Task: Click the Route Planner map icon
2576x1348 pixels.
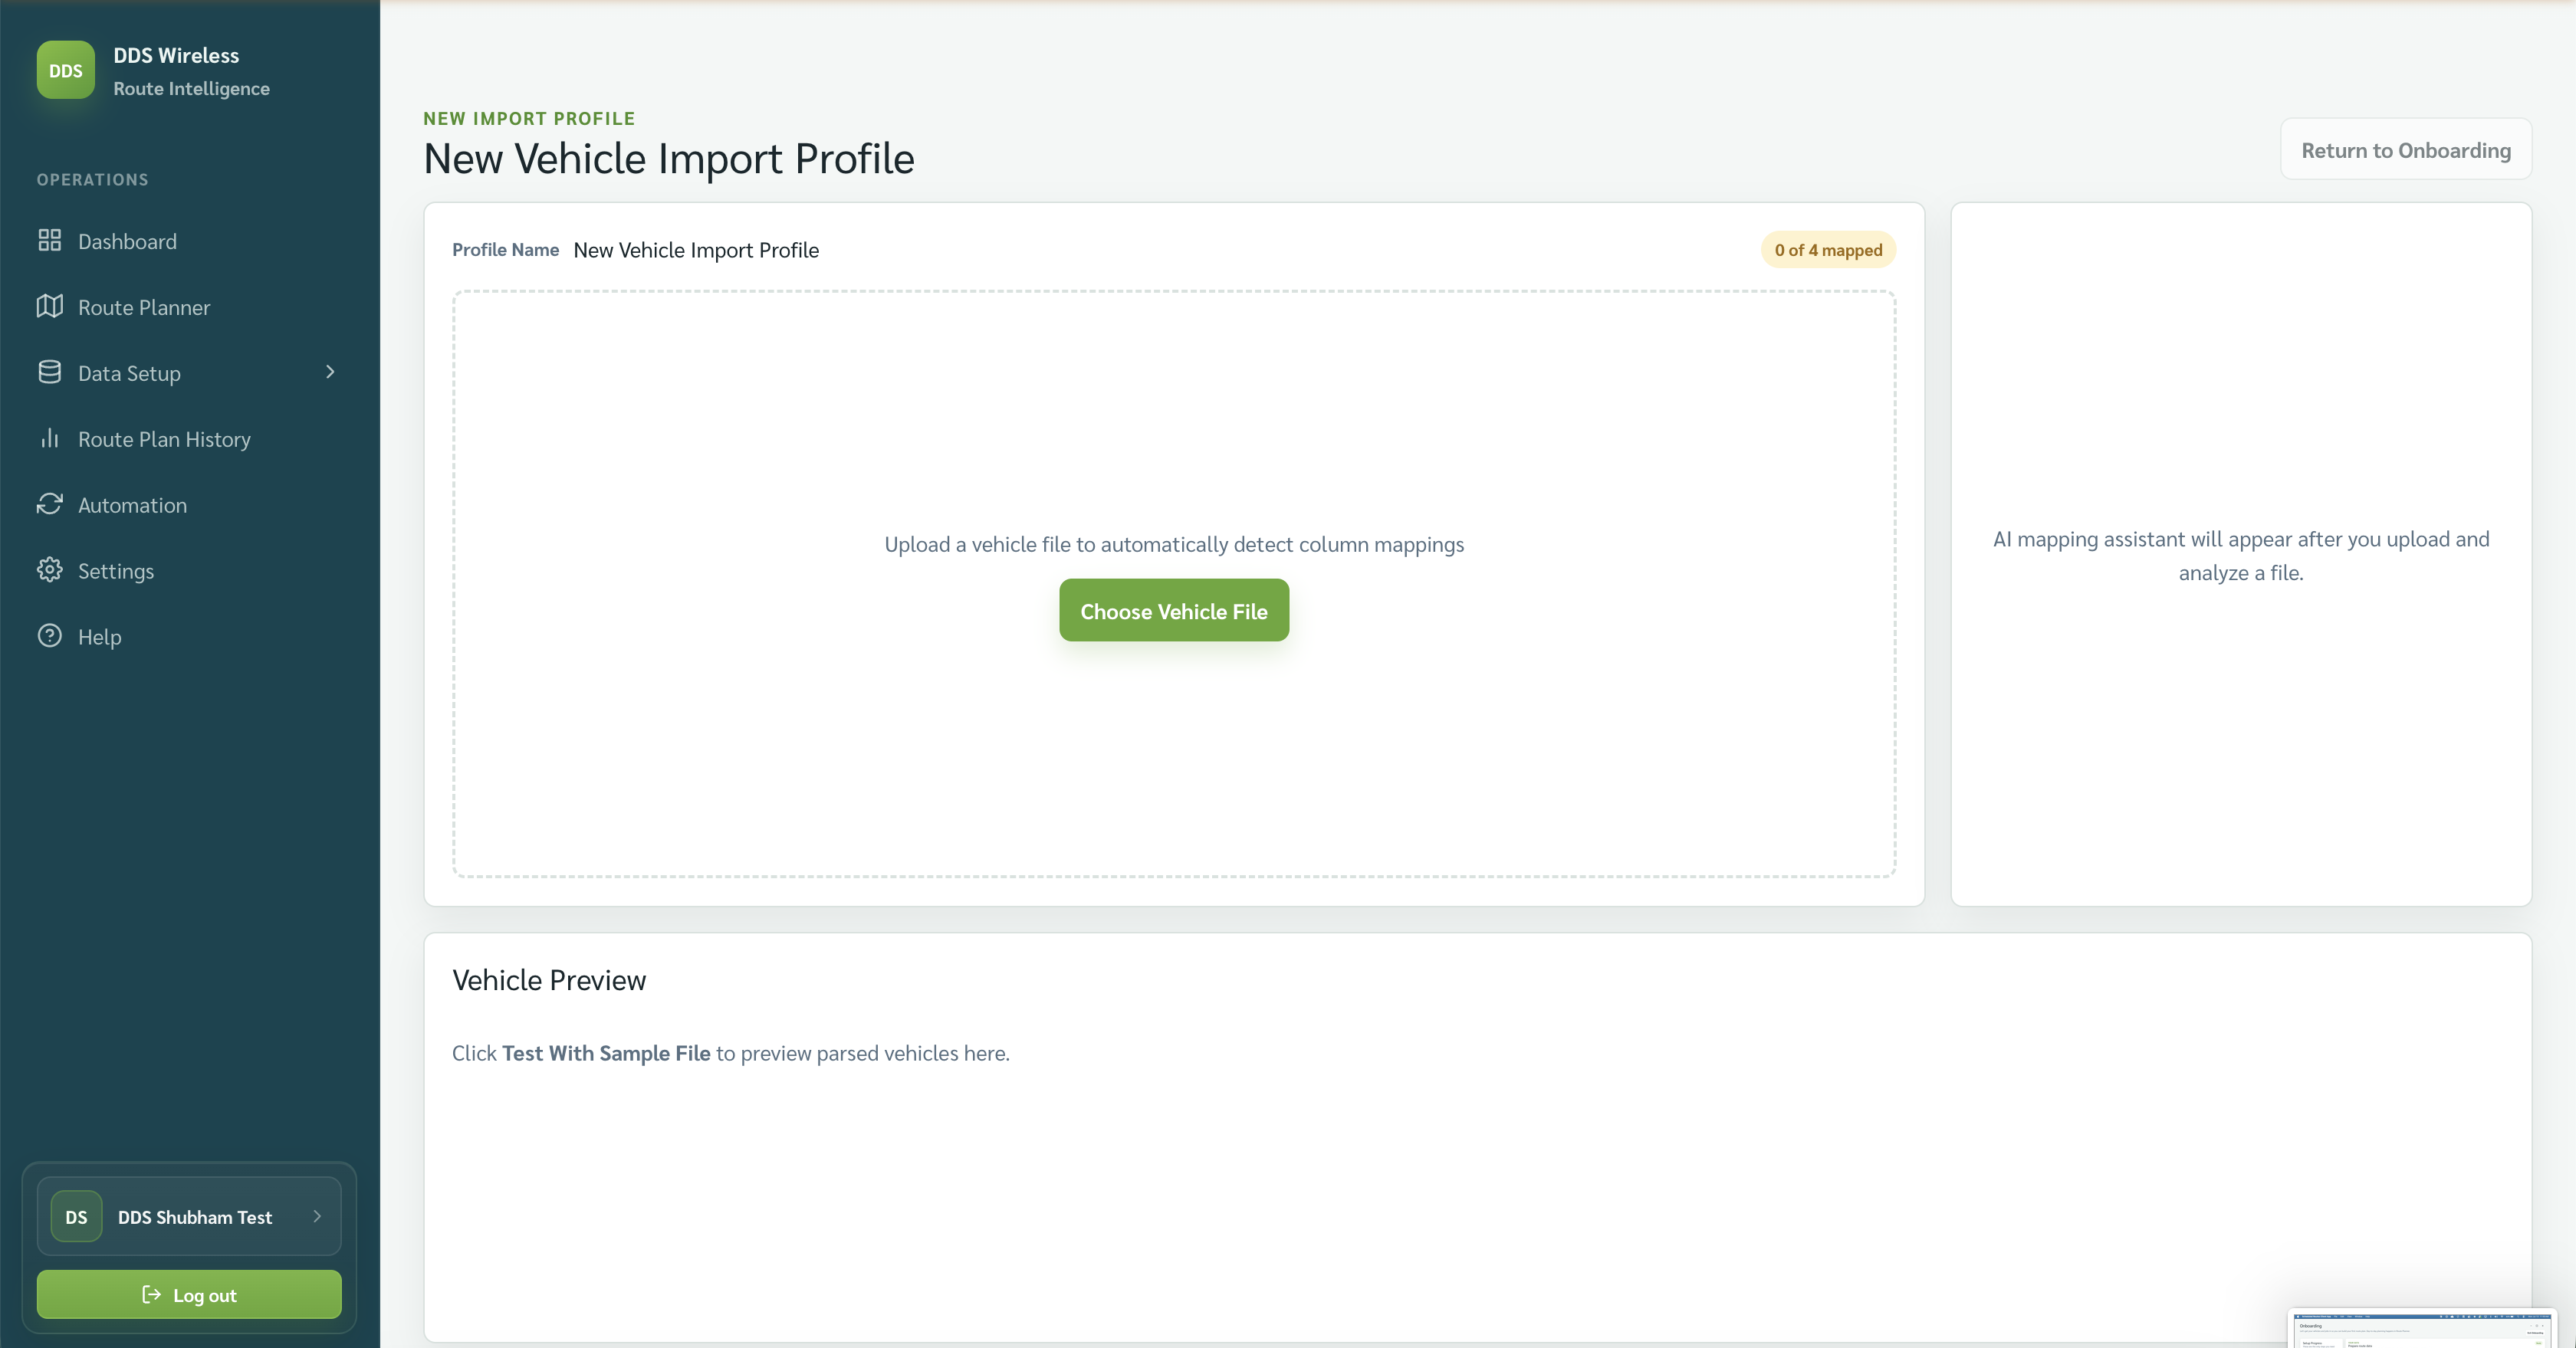Action: [x=49, y=307]
